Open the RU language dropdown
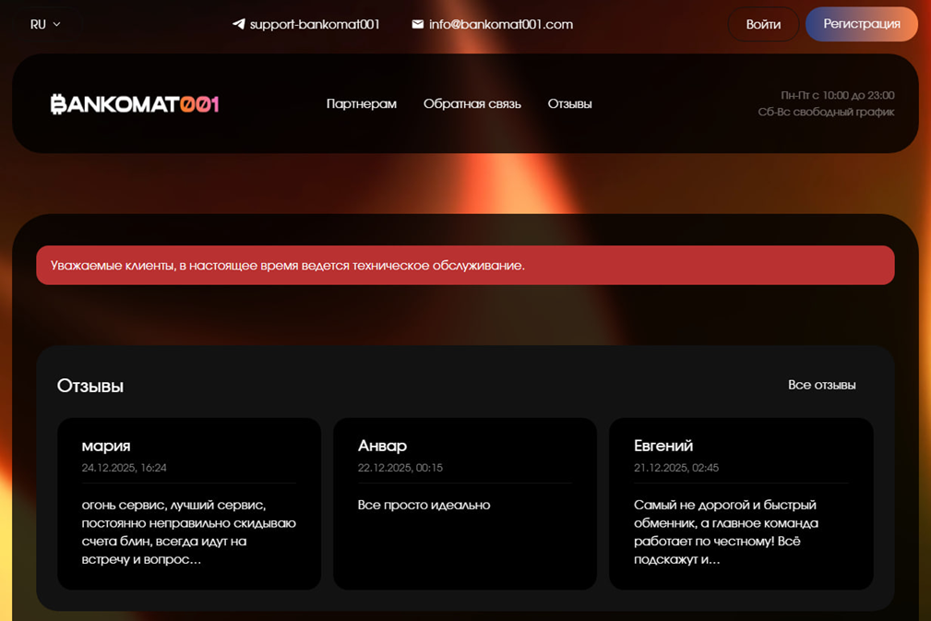This screenshot has height=621, width=931. 44,24
